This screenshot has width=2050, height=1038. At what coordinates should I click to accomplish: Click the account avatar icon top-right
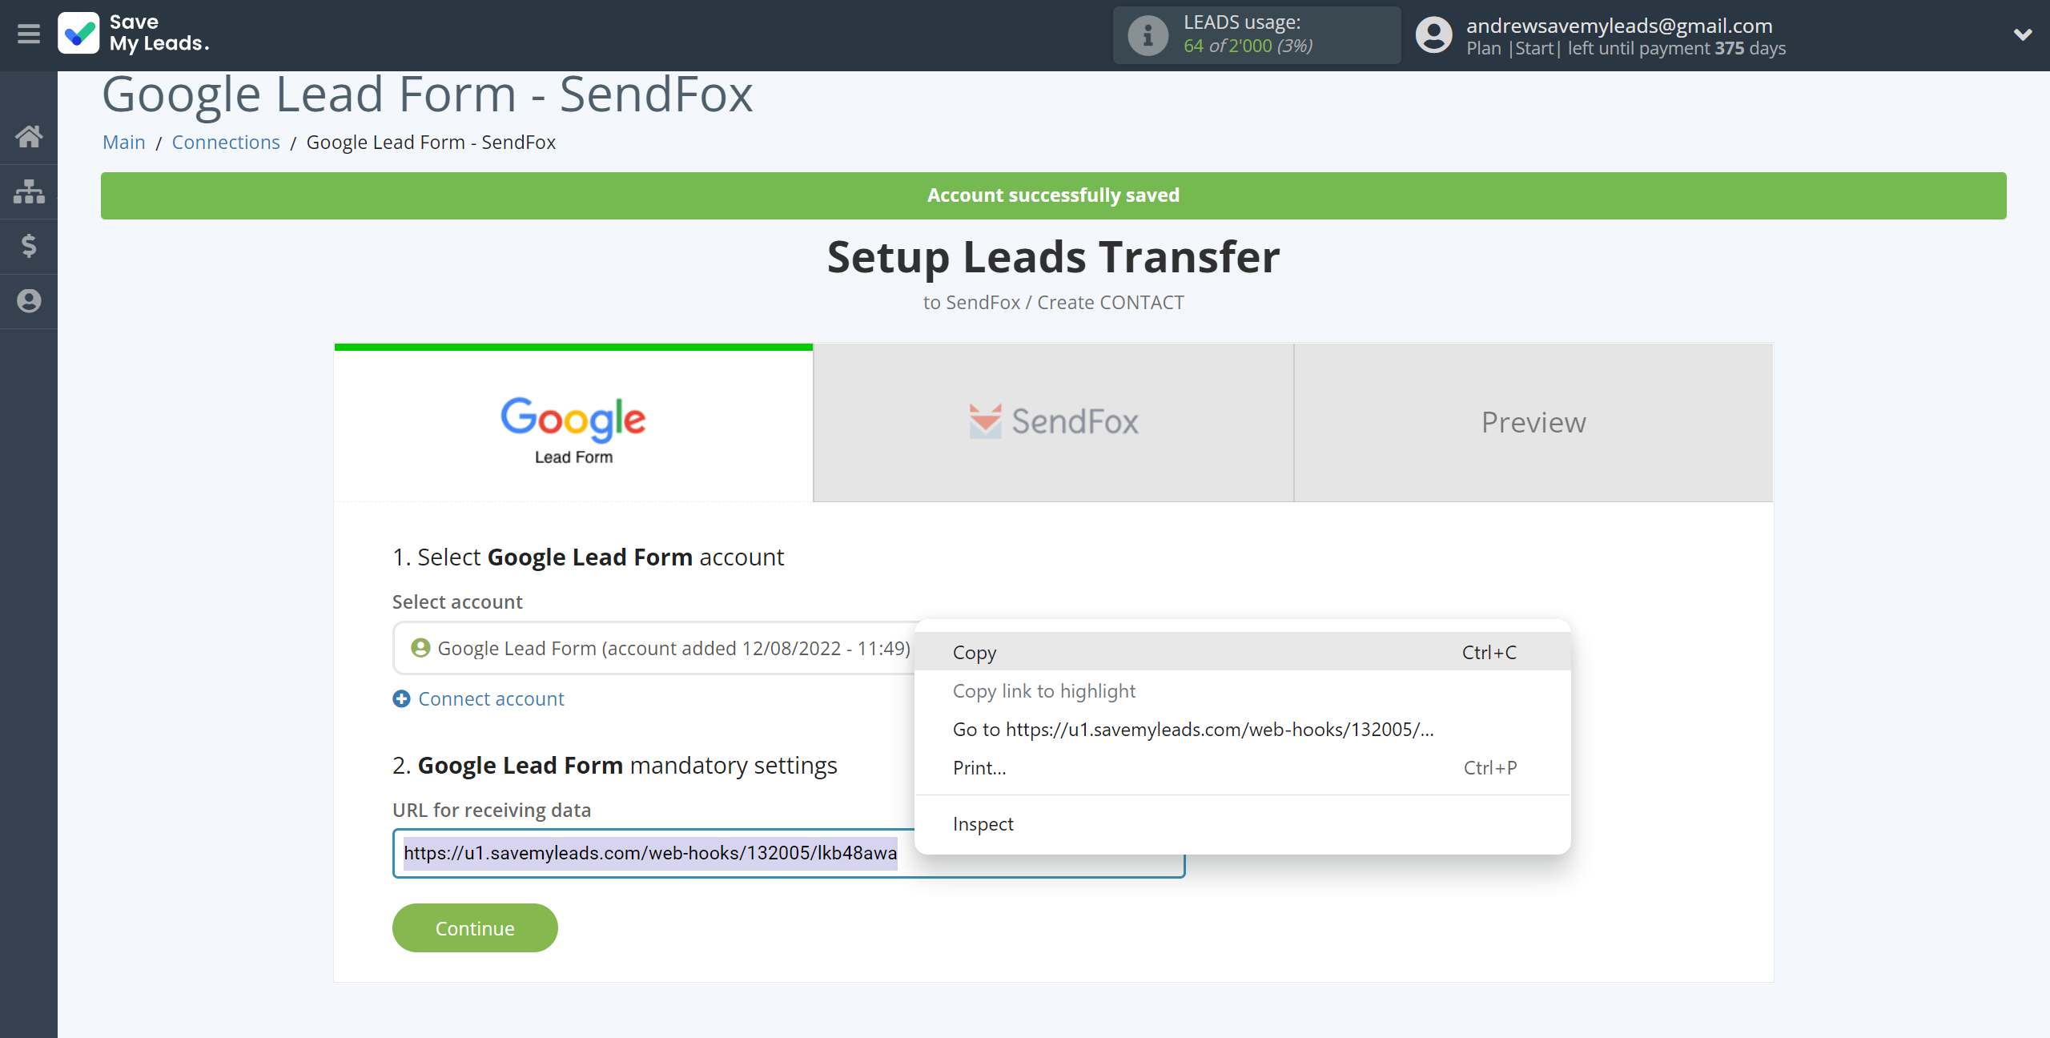(x=1433, y=36)
